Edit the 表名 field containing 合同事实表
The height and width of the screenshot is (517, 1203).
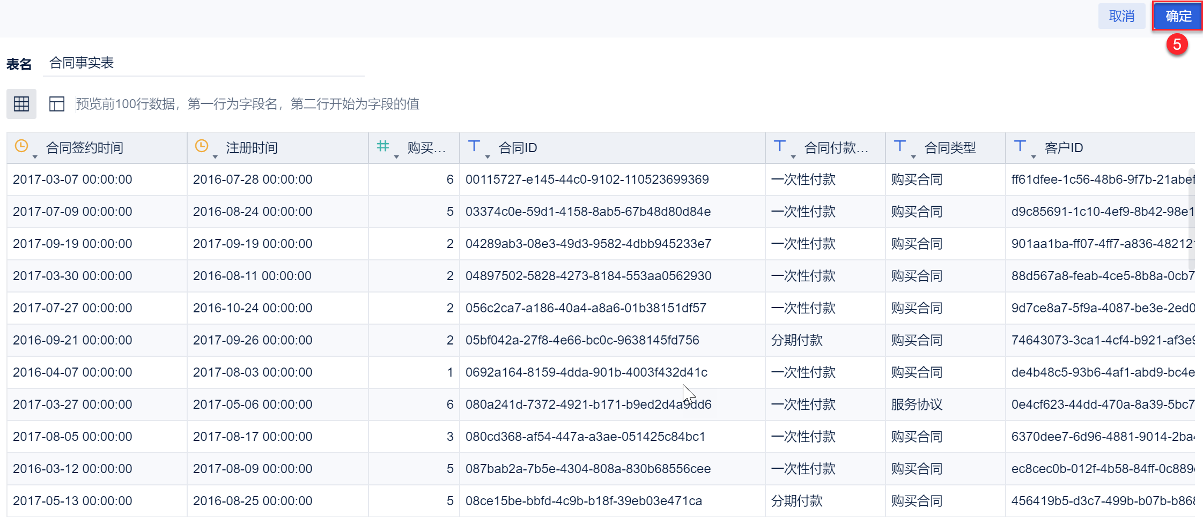tap(204, 63)
